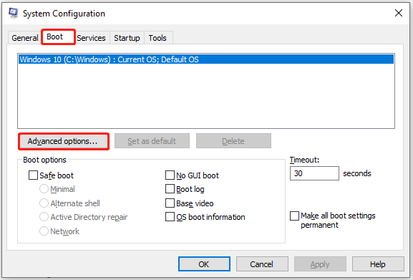Viewport: 413px width, 280px height.
Task: Open the Tools tab
Action: 157,38
